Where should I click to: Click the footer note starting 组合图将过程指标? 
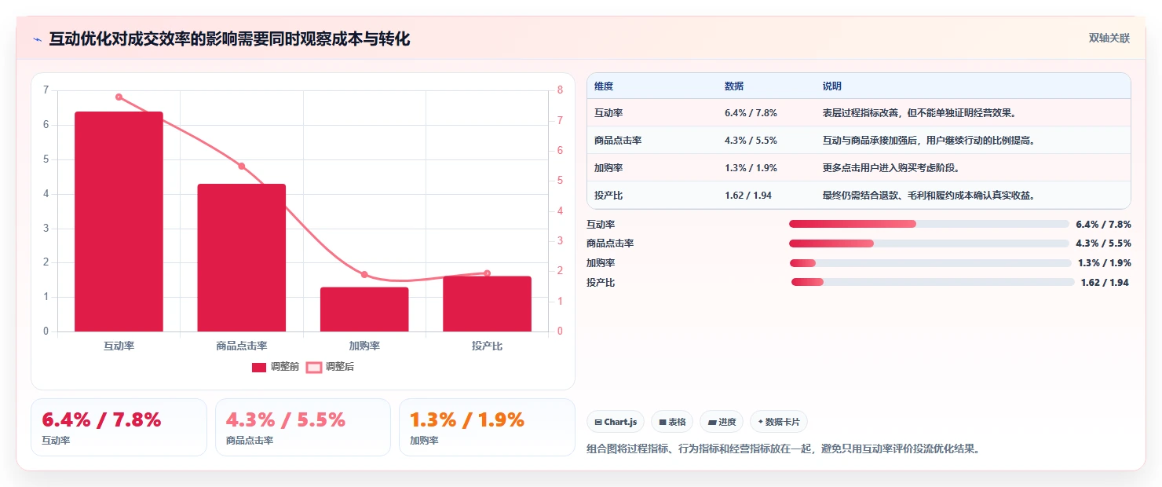pos(783,449)
